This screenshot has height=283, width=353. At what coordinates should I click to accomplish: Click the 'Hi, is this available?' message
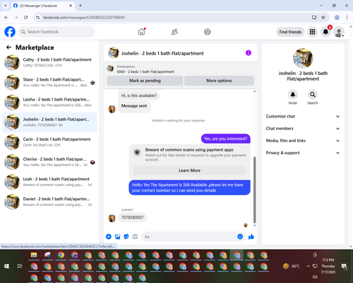(x=138, y=96)
